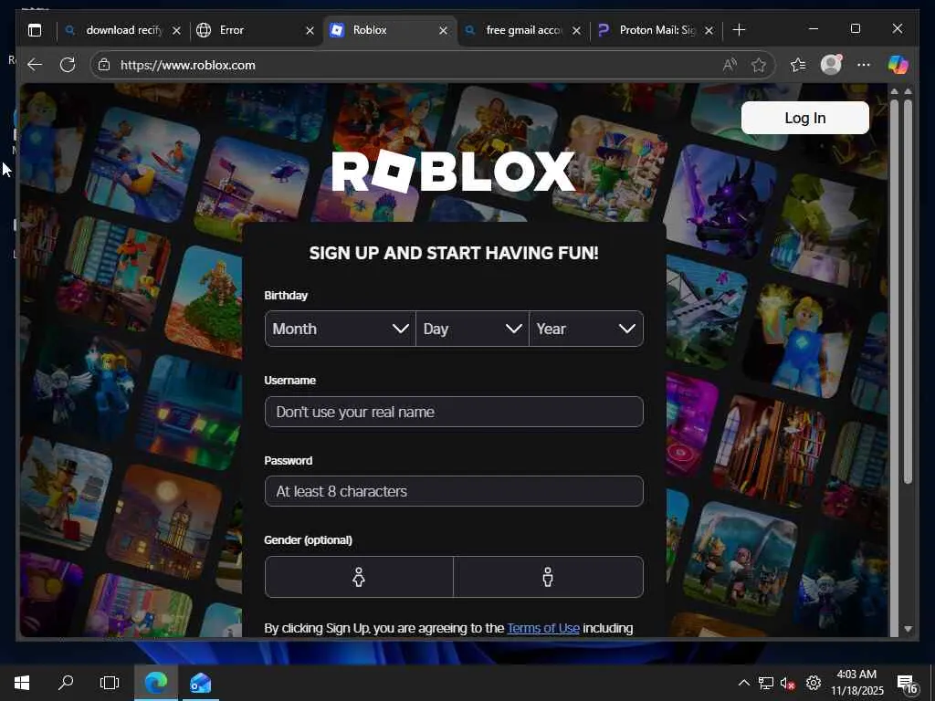Screen dimensions: 935x701
Task: Click the scrollbar down arrow
Action: coord(908,629)
